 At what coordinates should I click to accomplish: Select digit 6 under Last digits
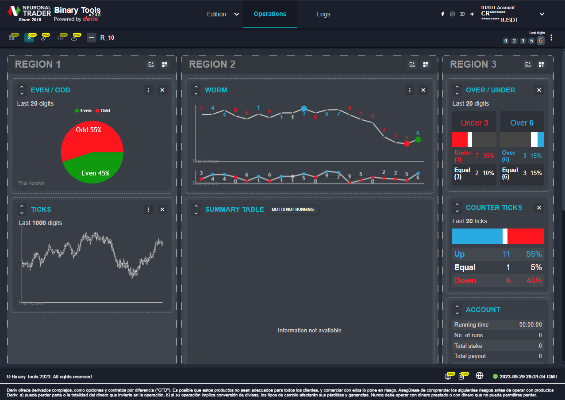point(541,40)
